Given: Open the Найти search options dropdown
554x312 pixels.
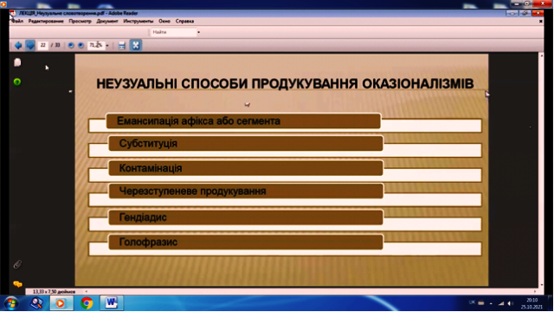Looking at the screenshot, I should point(198,32).
